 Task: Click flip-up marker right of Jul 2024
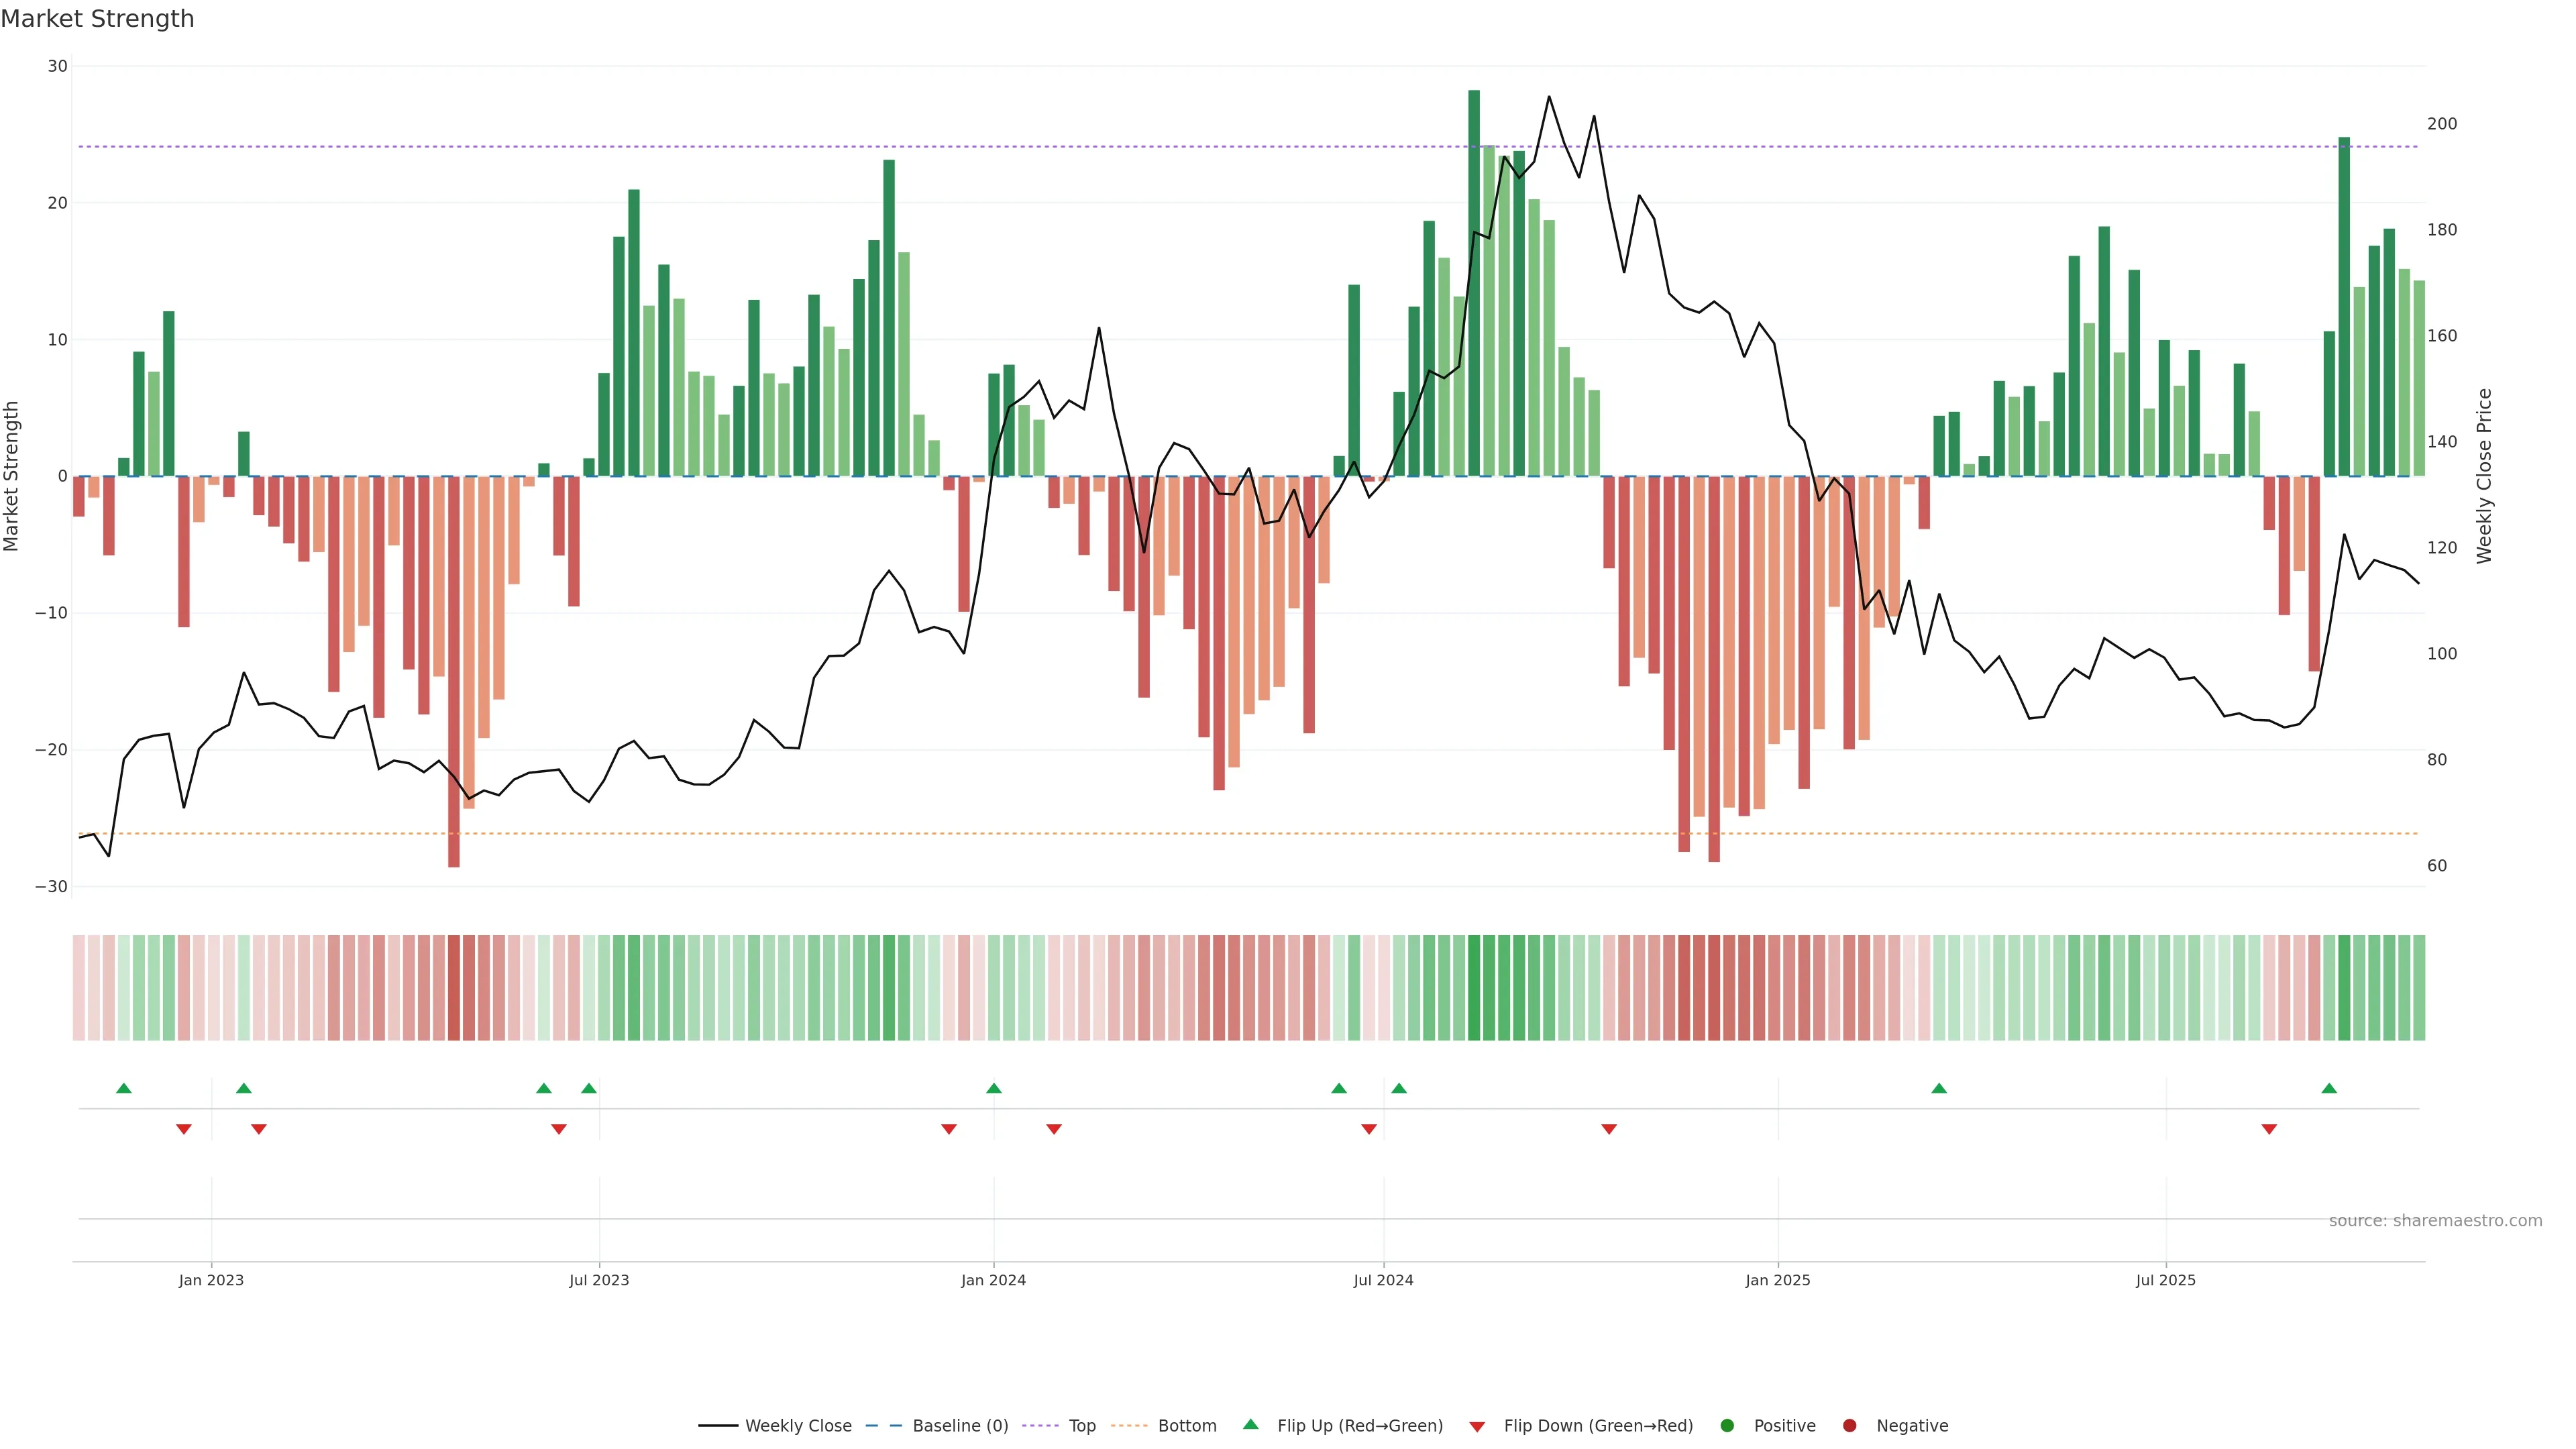[x=1399, y=1088]
